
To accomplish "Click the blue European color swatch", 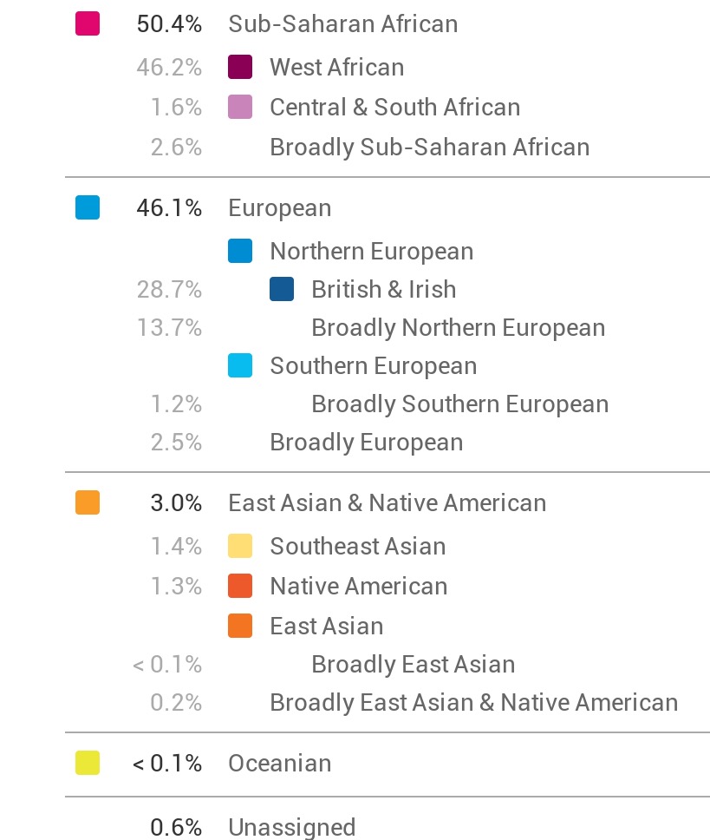I will point(88,208).
